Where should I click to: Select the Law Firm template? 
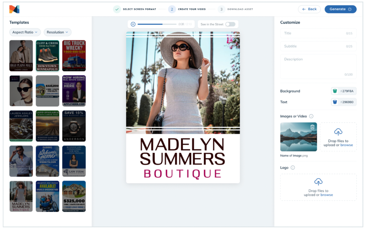click(74, 161)
